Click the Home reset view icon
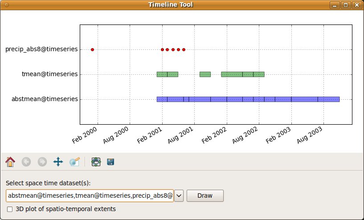Viewport: 364px width, 220px height. (10, 162)
